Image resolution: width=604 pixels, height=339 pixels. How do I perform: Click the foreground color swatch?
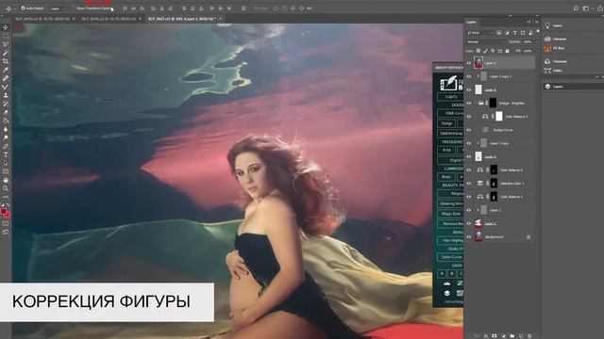4,211
